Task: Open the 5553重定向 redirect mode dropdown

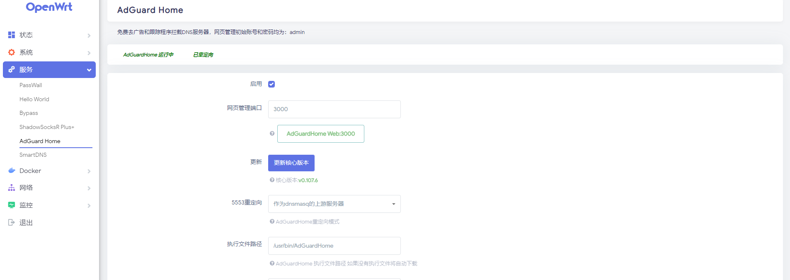Action: click(334, 204)
